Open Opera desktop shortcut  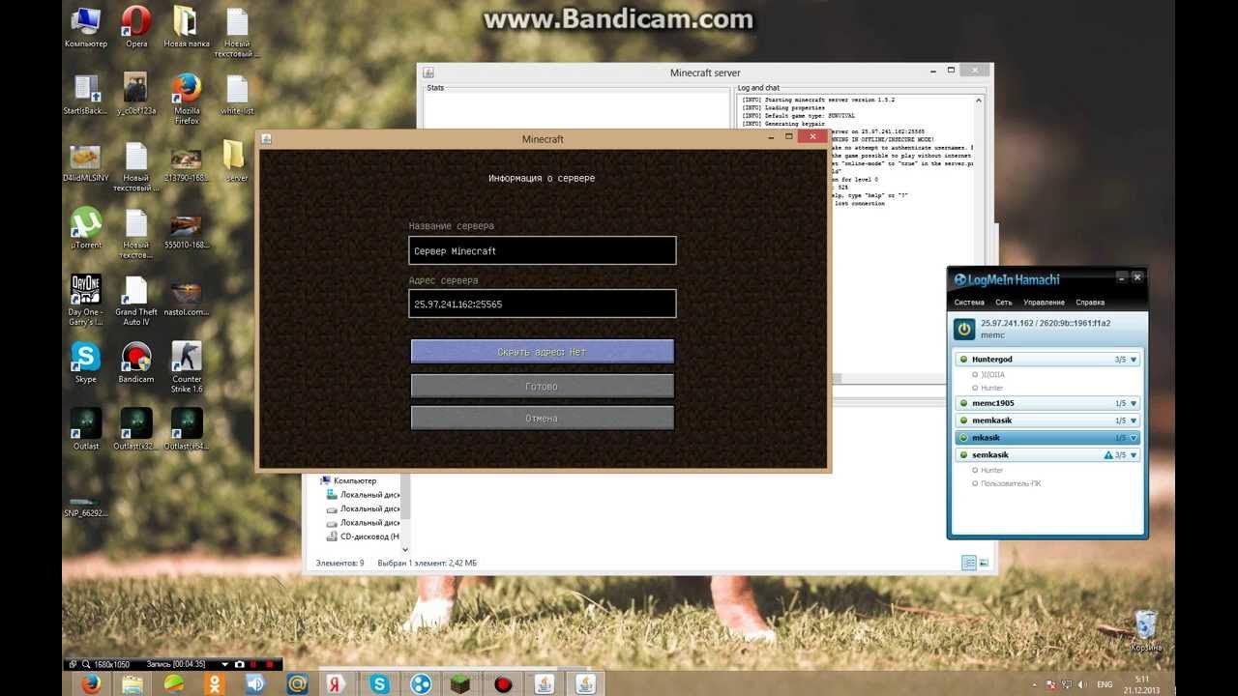click(136, 26)
